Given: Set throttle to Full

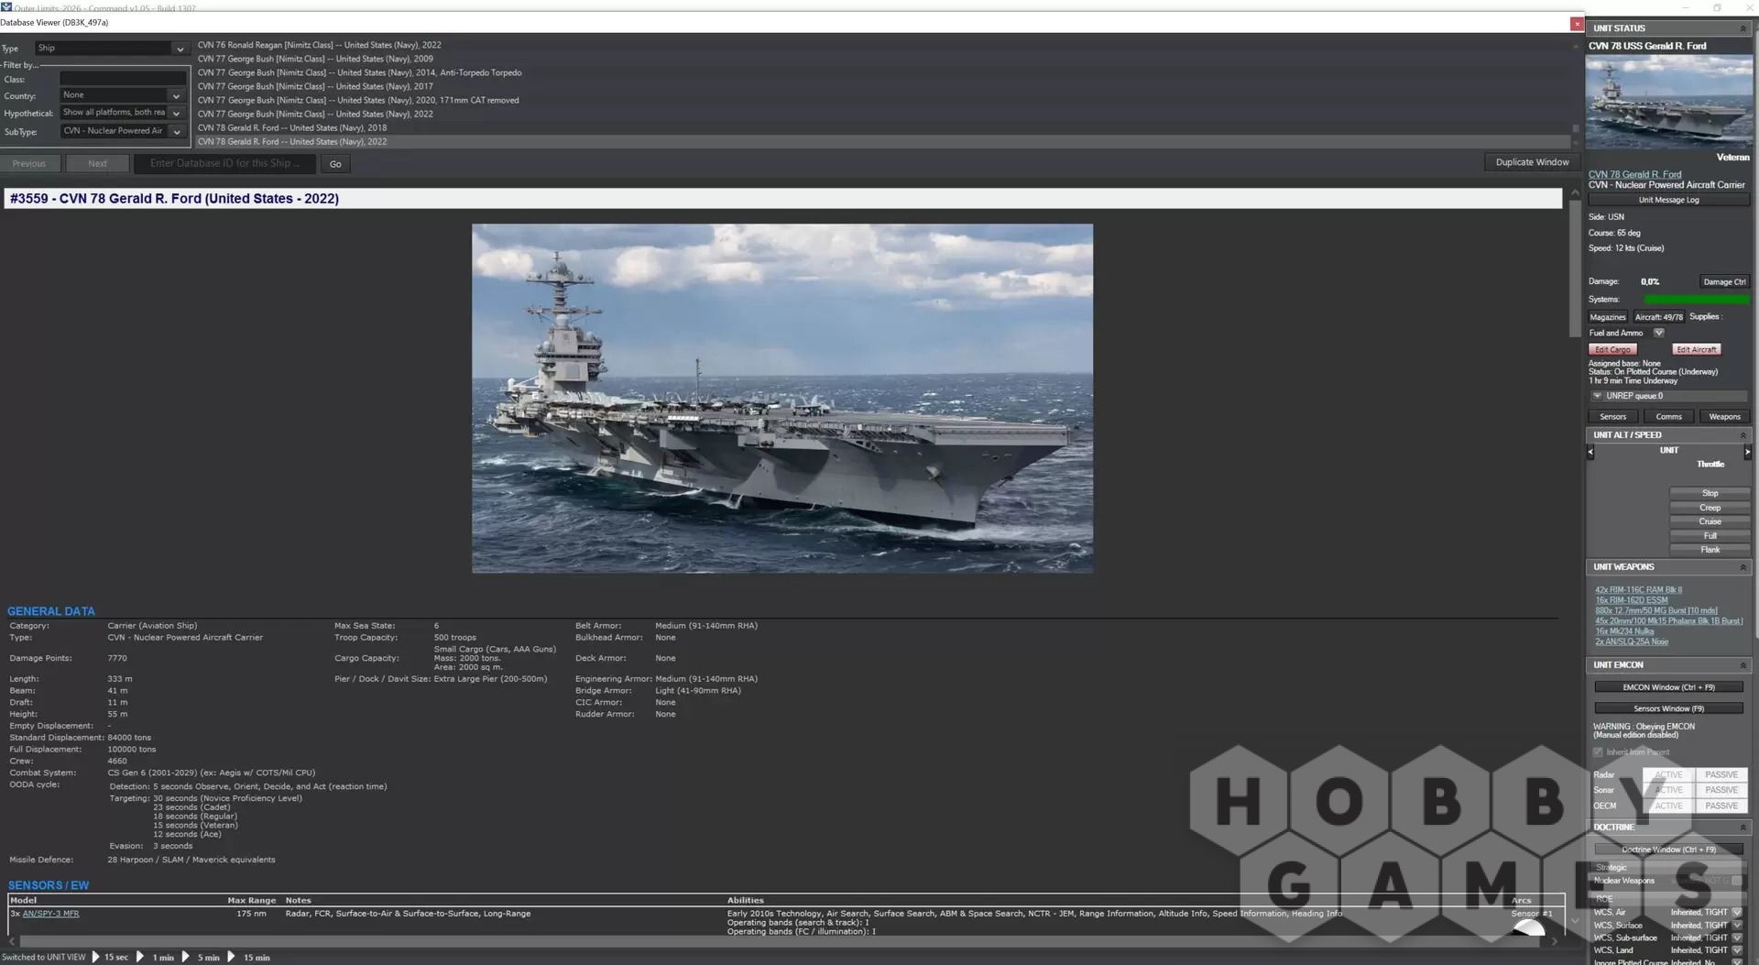Looking at the screenshot, I should [1710, 536].
